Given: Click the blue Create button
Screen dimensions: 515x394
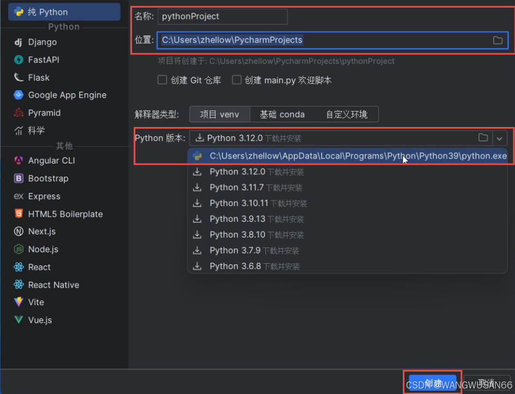Looking at the screenshot, I should pos(433,383).
